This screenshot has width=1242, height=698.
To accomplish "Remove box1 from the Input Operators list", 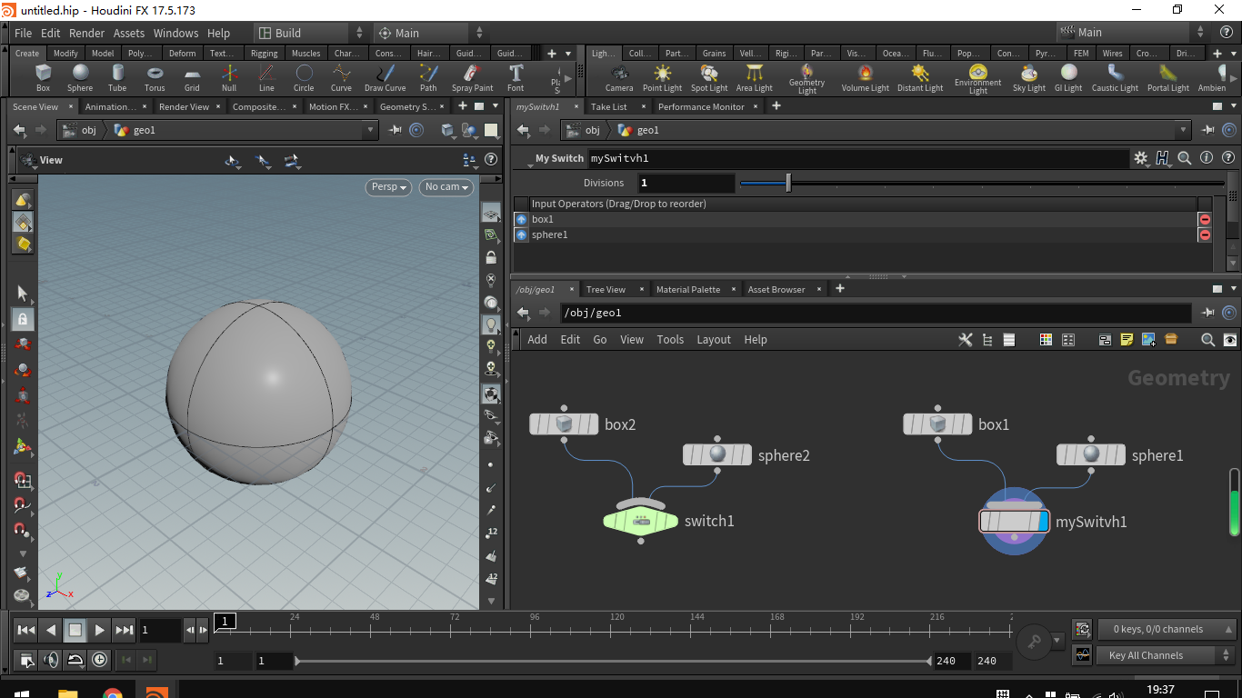I will 1204,219.
